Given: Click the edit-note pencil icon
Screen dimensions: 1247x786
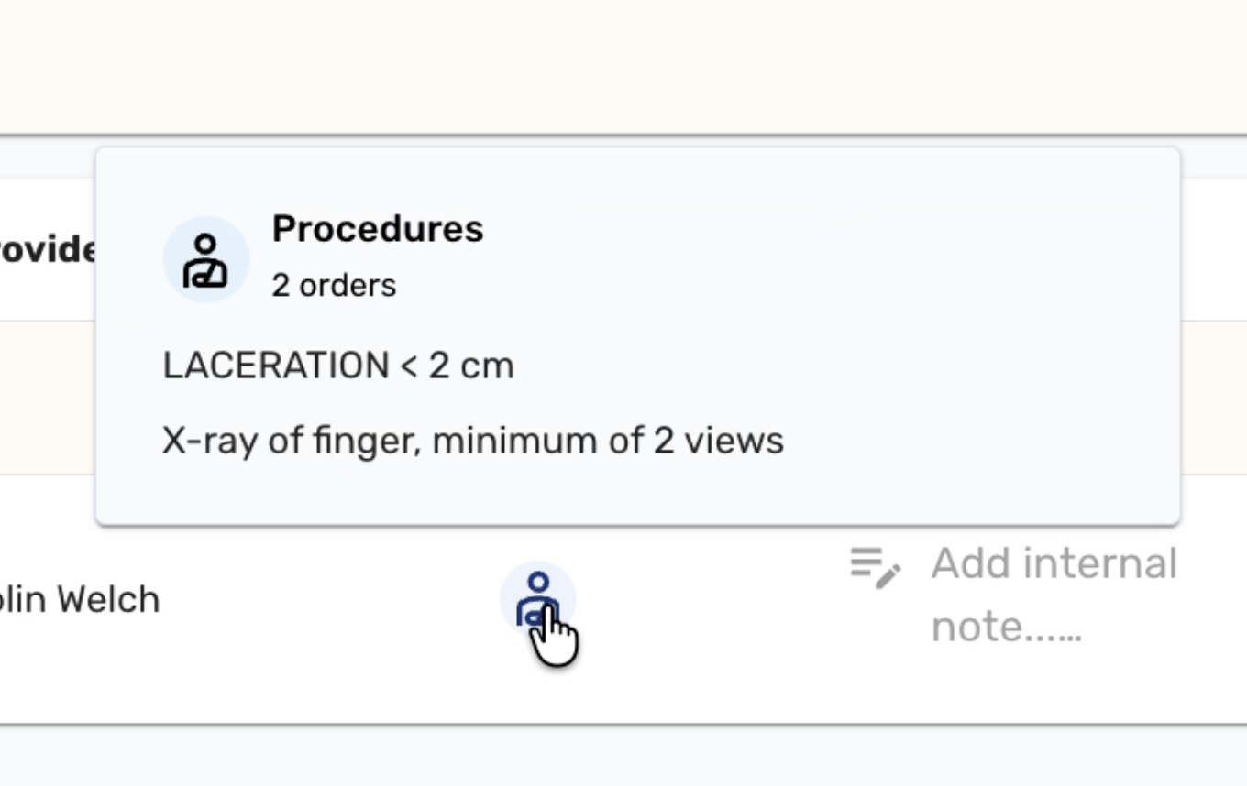Looking at the screenshot, I should pyautogui.click(x=875, y=567).
